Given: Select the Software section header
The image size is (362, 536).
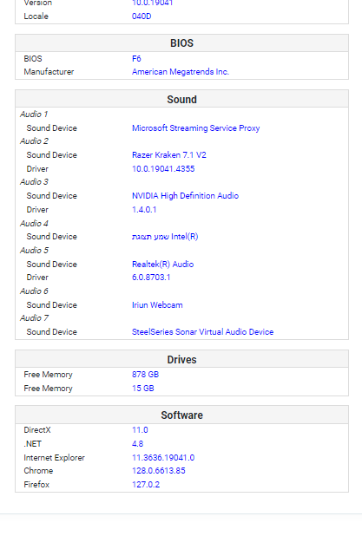Looking at the screenshot, I should (x=181, y=415).
